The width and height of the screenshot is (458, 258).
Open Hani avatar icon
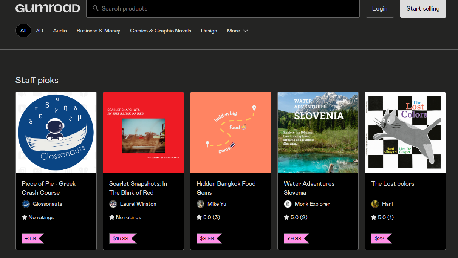375,204
